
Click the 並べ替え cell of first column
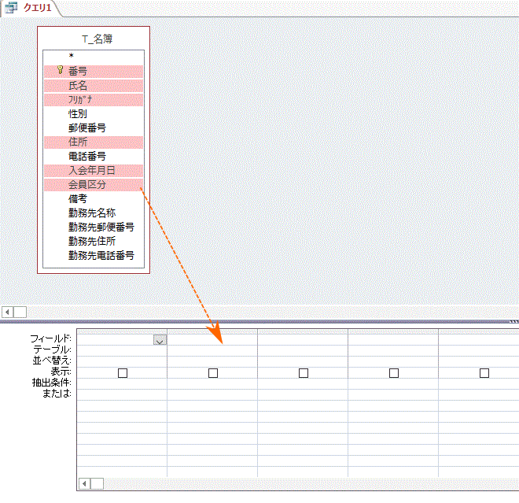[122, 361]
